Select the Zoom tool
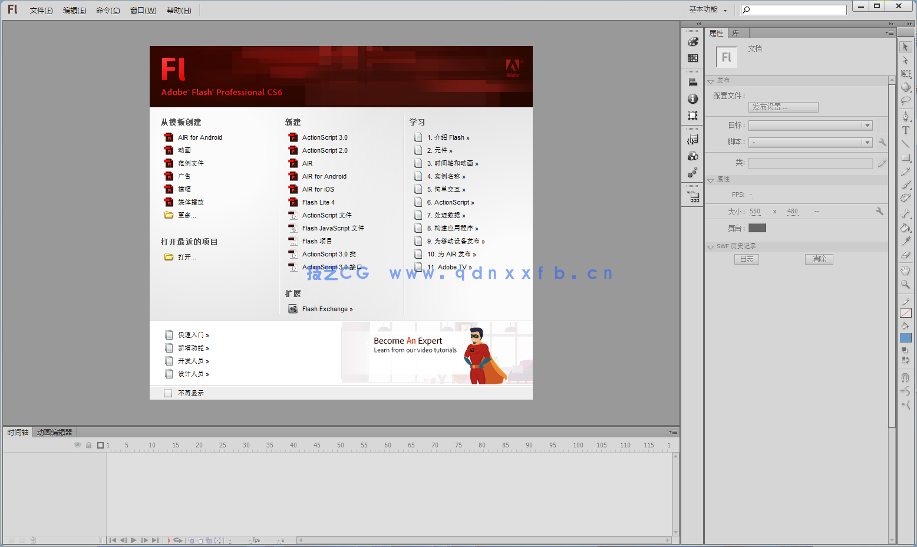917x547 pixels. click(x=906, y=285)
